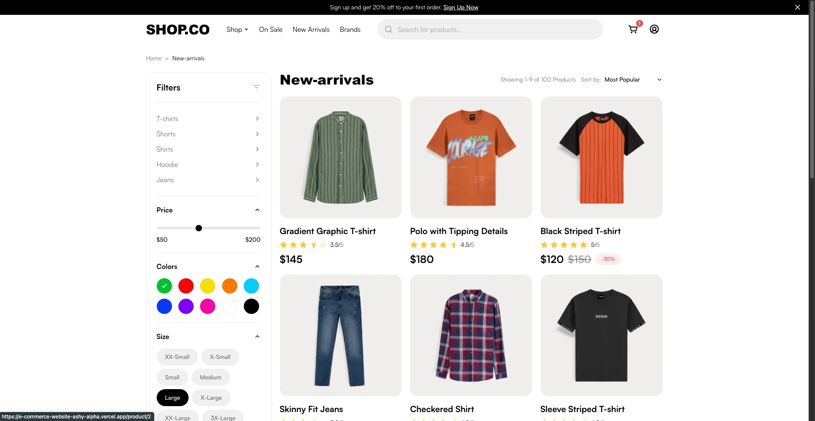The width and height of the screenshot is (815, 421).
Task: Click the Filters settings icon
Action: point(256,88)
